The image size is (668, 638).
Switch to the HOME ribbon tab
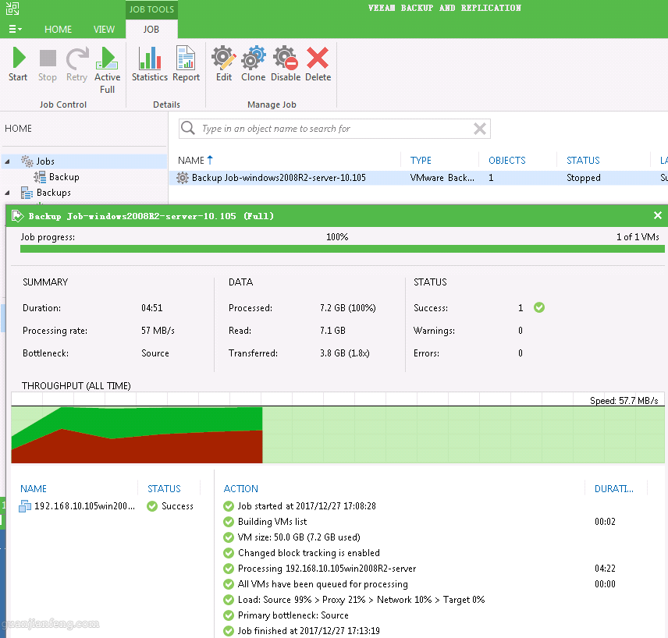[58, 29]
